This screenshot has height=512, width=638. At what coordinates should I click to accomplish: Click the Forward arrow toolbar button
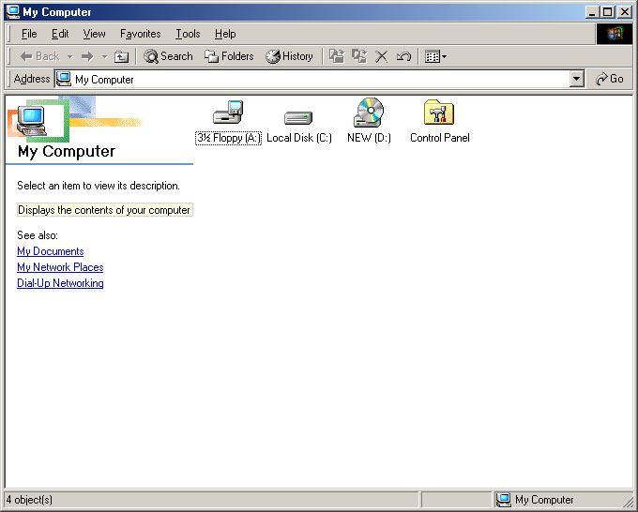pyautogui.click(x=87, y=56)
